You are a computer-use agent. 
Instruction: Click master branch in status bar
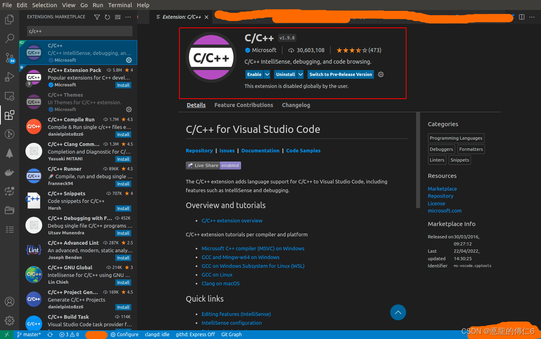pos(29,335)
